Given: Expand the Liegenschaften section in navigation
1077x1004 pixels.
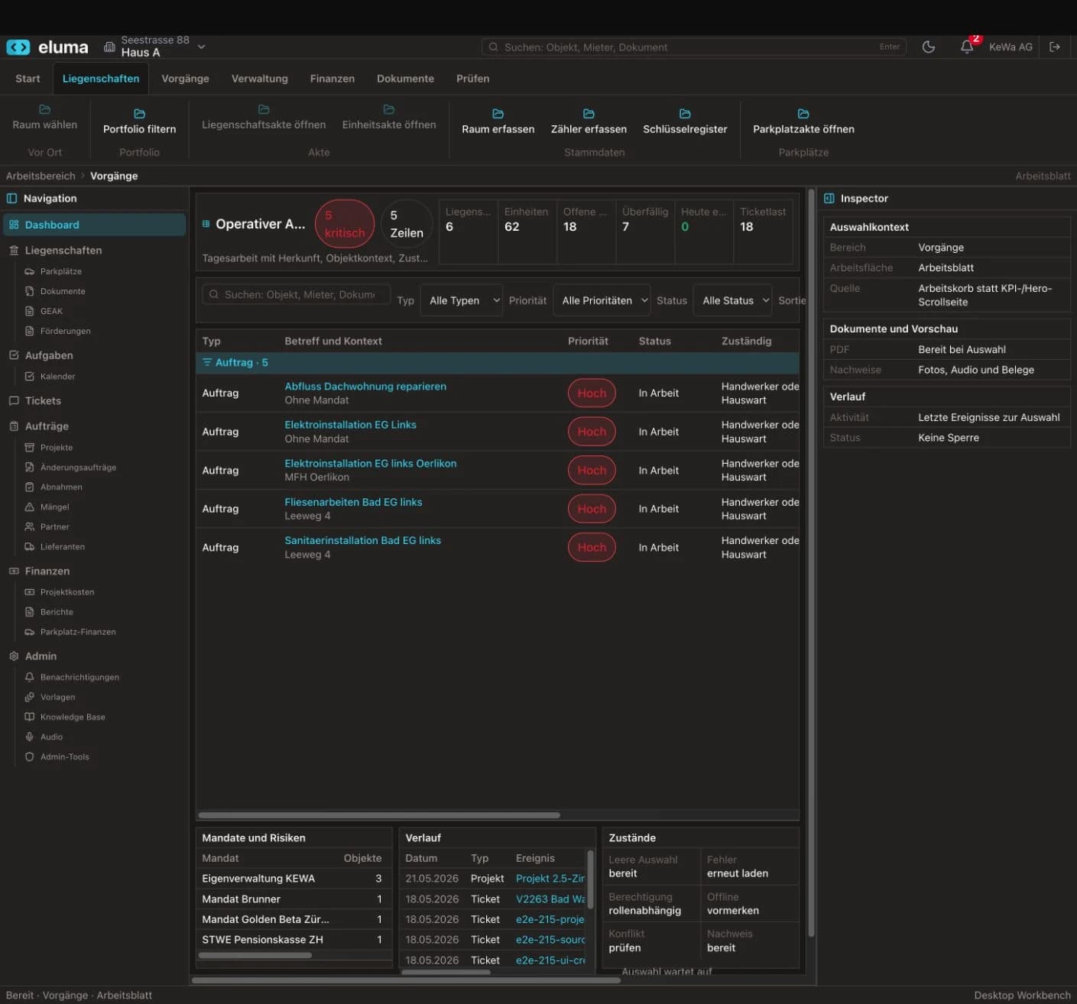Looking at the screenshot, I should click(x=63, y=251).
